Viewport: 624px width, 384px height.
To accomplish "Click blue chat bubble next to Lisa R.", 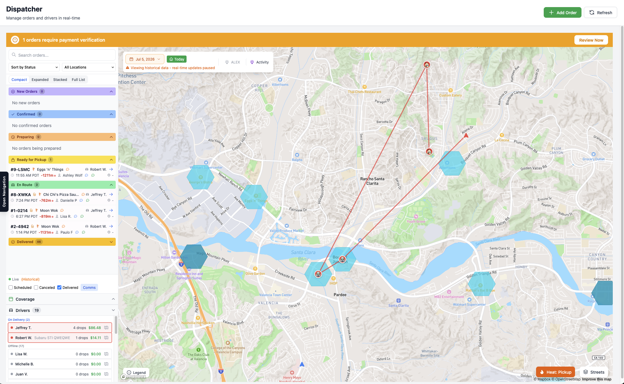I will [x=76, y=216].
